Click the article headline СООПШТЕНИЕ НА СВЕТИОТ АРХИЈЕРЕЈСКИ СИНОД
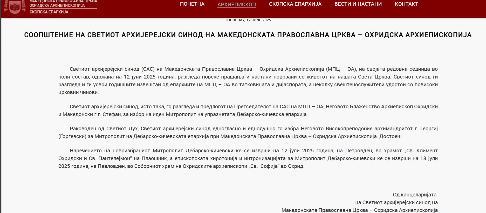The image size is (486, 213). click(x=248, y=35)
